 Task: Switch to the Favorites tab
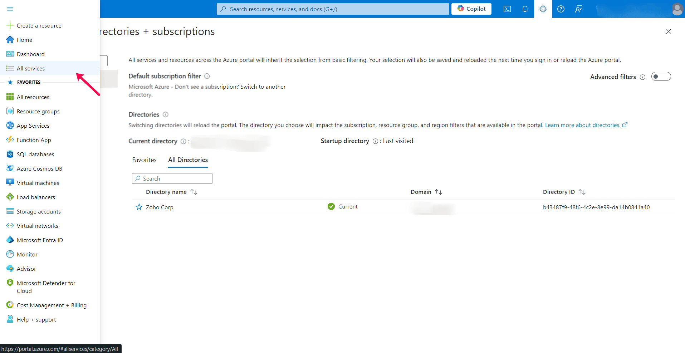tap(145, 160)
